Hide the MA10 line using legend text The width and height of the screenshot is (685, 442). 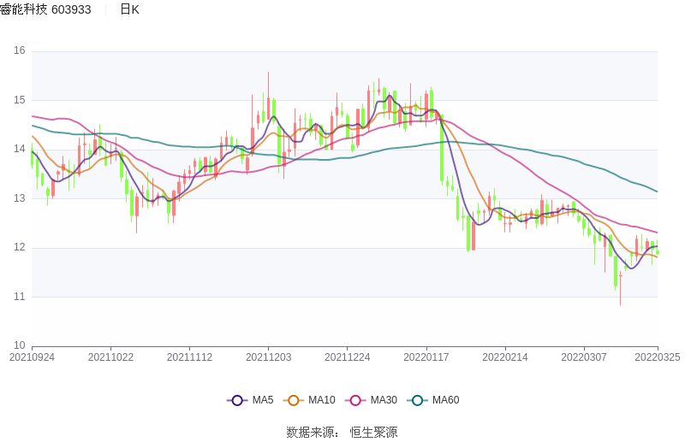coord(322,400)
